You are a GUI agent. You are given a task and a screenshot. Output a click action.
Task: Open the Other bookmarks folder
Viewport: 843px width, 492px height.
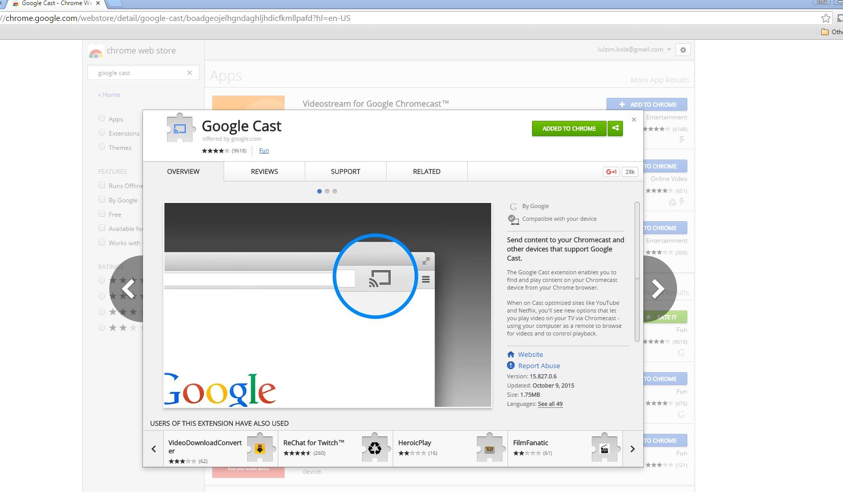[x=832, y=32]
